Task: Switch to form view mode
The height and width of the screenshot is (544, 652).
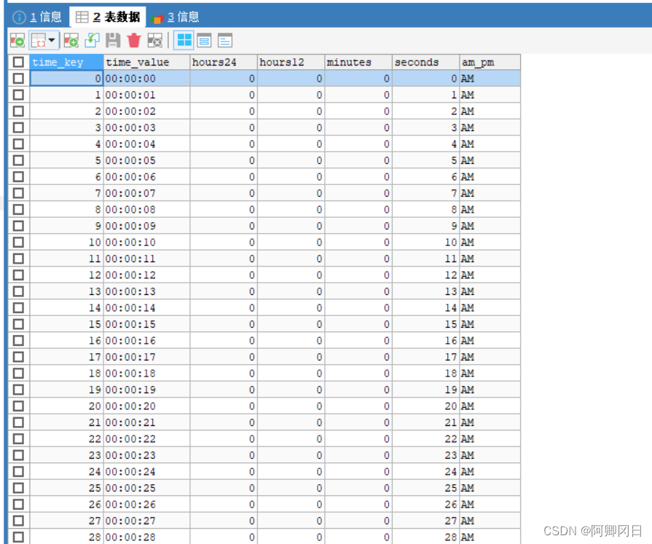Action: coord(205,41)
